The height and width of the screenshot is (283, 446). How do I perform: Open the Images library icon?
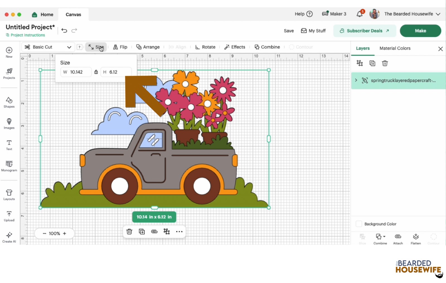coord(9,123)
